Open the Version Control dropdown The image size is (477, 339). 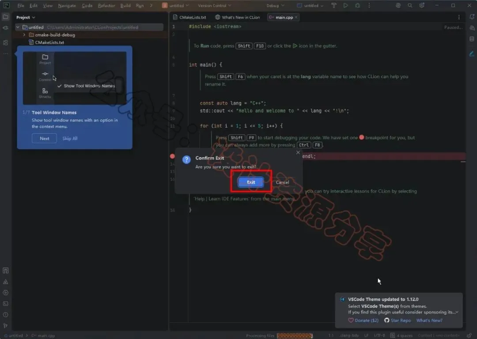pyautogui.click(x=215, y=5)
